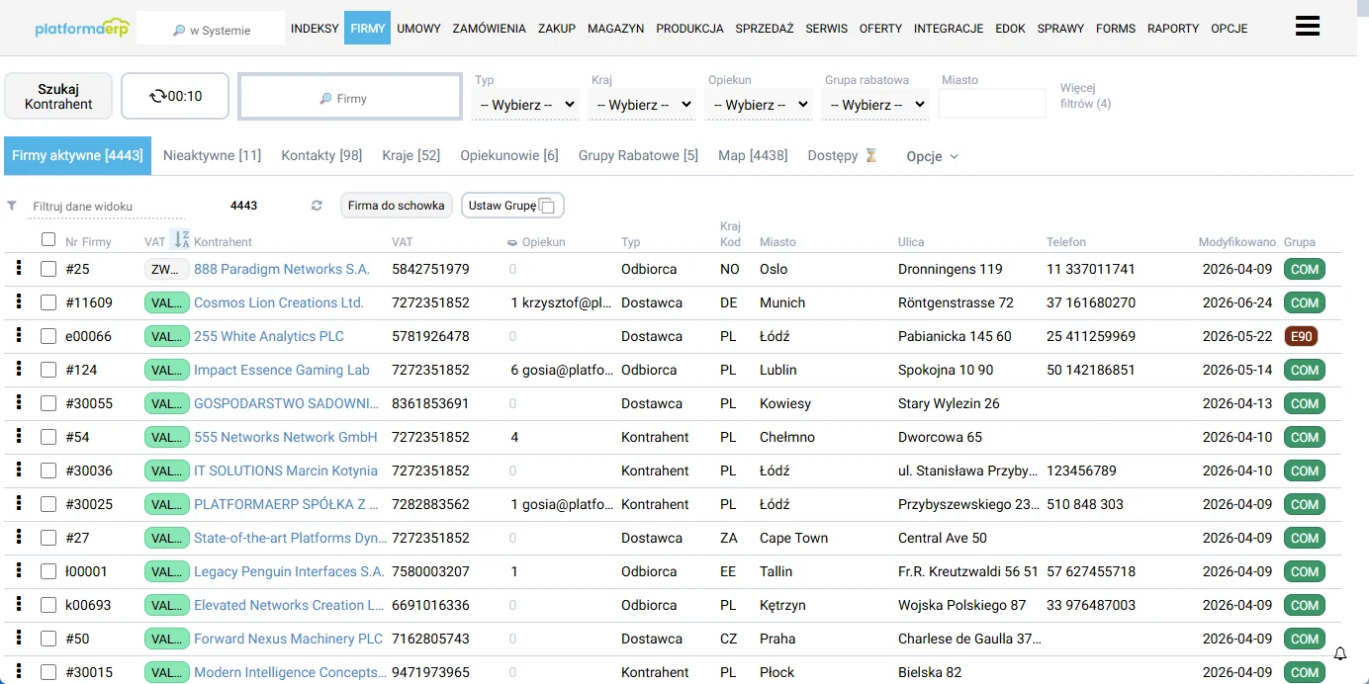Check the box for company e00066

(x=48, y=336)
